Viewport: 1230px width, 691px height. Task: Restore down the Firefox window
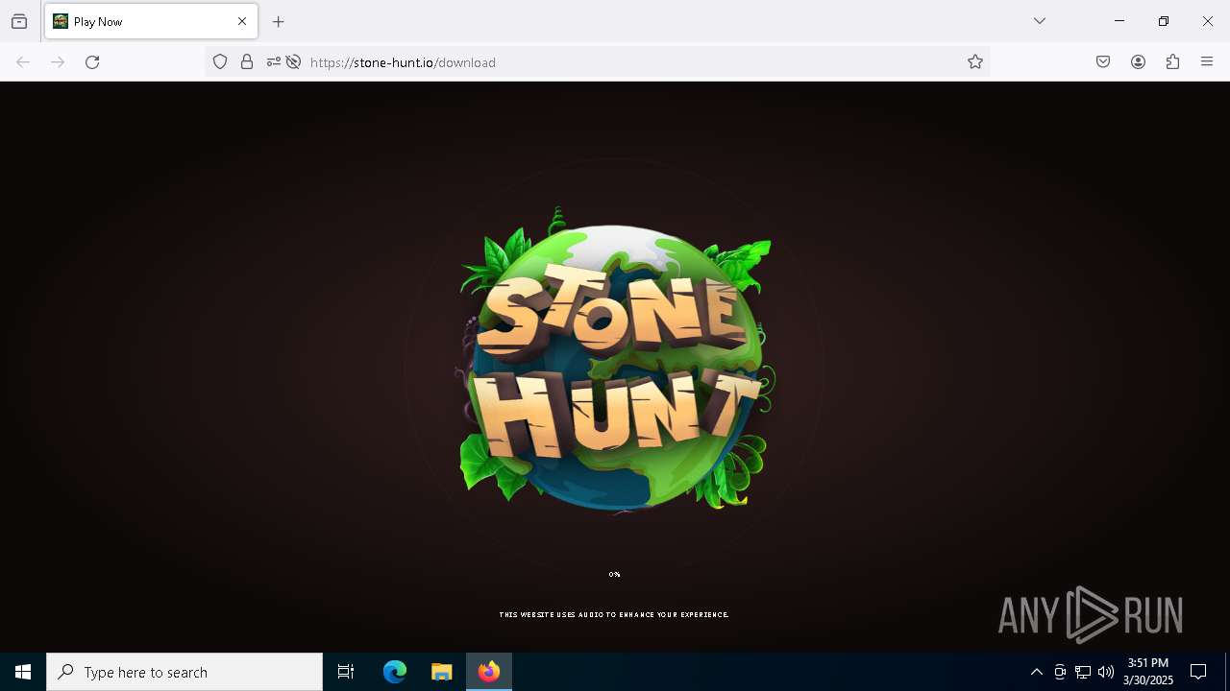[1164, 21]
